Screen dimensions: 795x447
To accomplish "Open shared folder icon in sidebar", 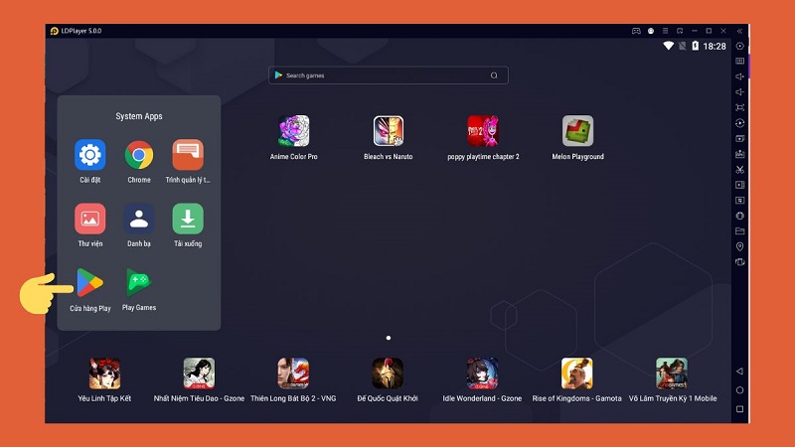I will [739, 231].
